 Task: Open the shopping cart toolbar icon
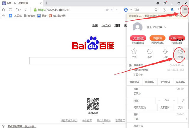(x=165, y=10)
